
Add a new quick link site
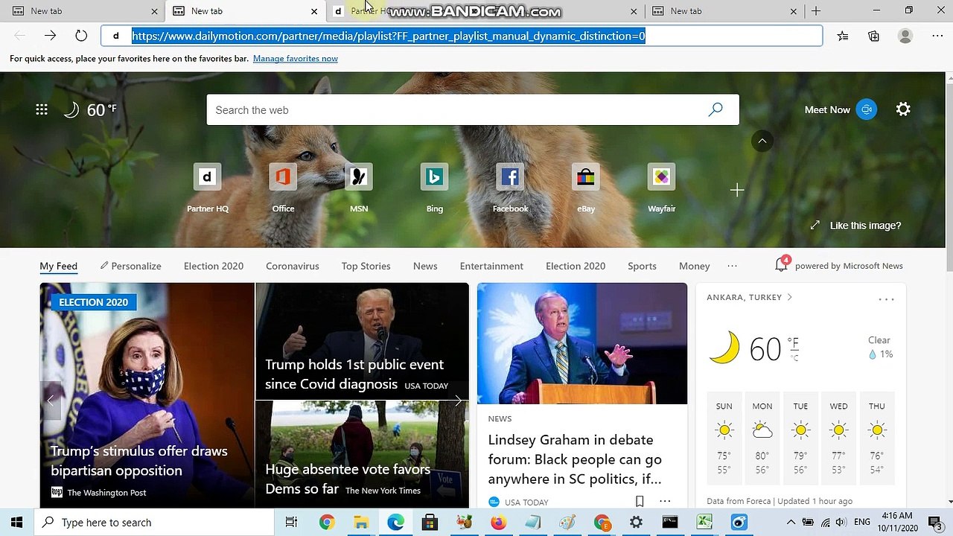coord(737,191)
